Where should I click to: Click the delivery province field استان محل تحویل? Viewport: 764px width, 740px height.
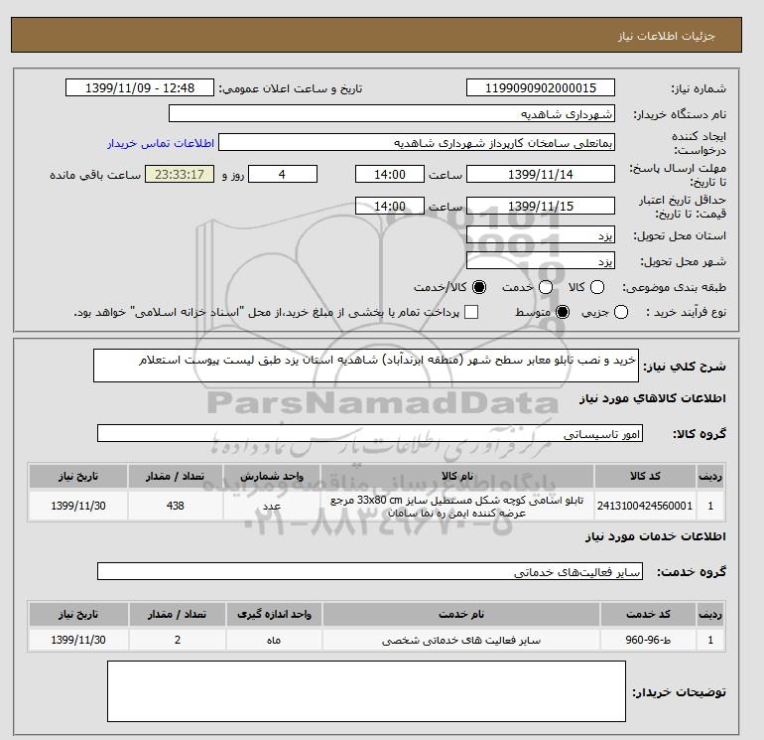click(541, 235)
